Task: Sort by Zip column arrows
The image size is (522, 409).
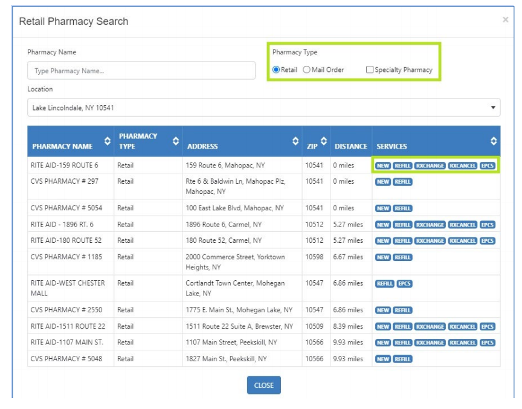Action: pos(324,141)
